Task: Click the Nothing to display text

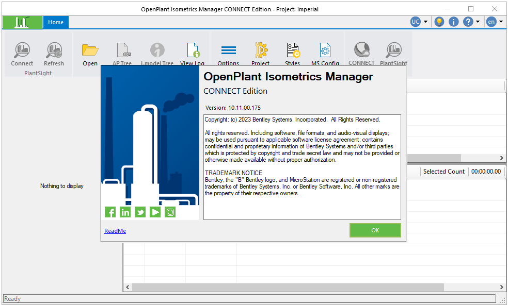Action: point(62,186)
